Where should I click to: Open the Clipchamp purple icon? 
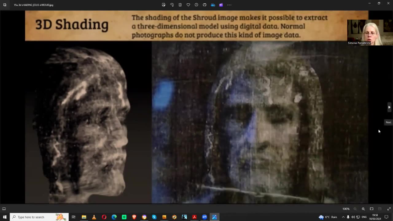(221, 5)
